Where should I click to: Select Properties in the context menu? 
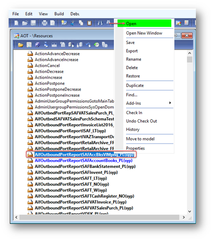[x=135, y=148]
